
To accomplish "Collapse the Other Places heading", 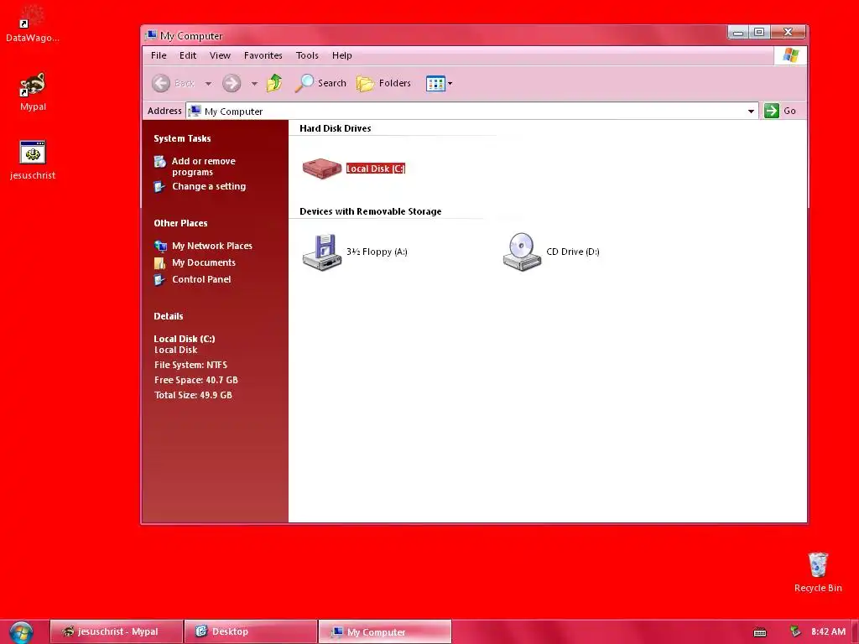I will [180, 223].
